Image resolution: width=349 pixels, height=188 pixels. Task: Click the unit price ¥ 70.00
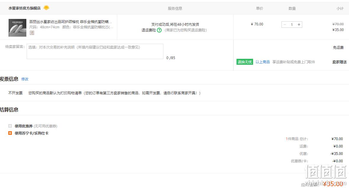click(x=257, y=24)
